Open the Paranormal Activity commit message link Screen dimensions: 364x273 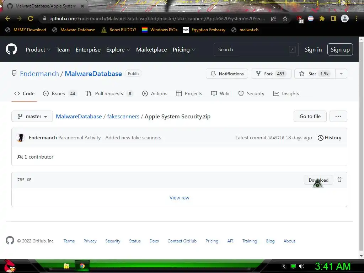[109, 138]
